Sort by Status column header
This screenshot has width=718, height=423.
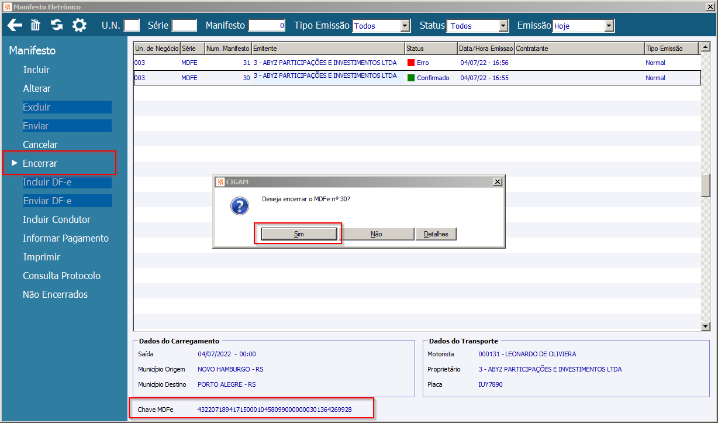click(431, 49)
